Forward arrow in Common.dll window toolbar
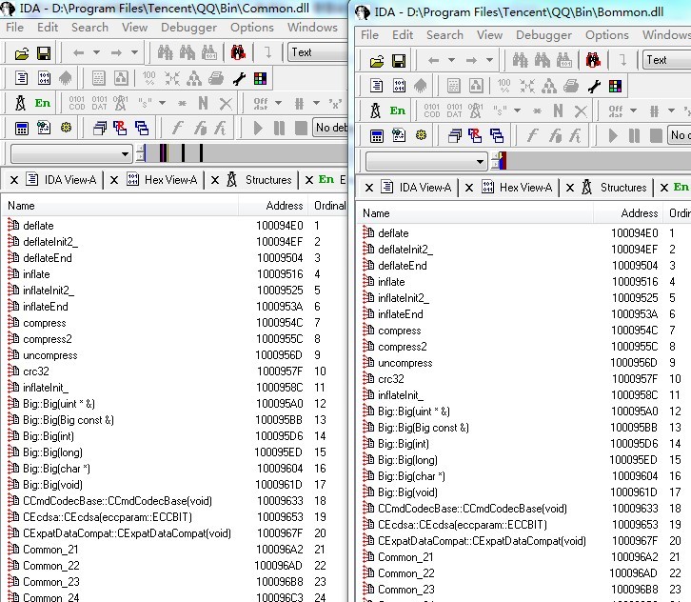 click(116, 53)
